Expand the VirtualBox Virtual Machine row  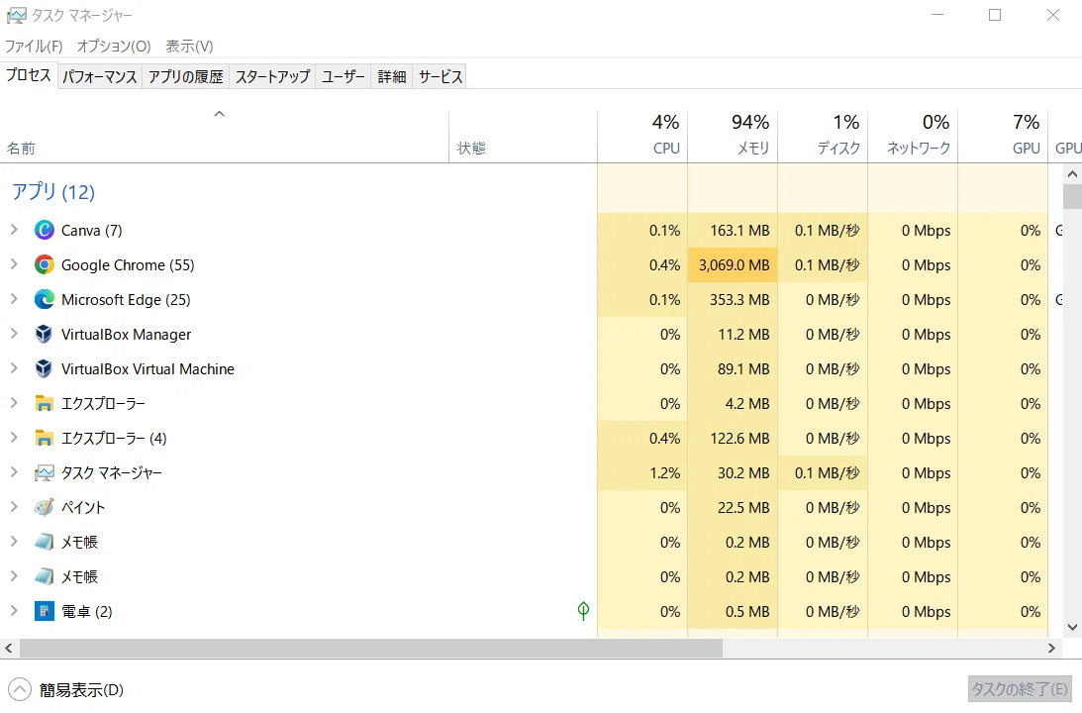tap(14, 368)
